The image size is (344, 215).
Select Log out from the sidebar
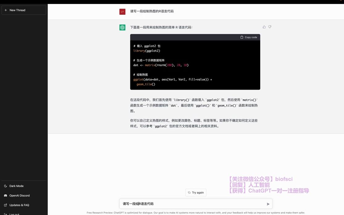14,213
